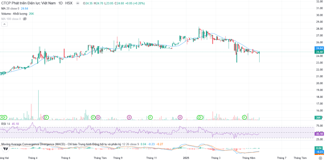Show the hidden MA 100 indicator via eye icon
The image size is (325, 161).
click(25, 19)
